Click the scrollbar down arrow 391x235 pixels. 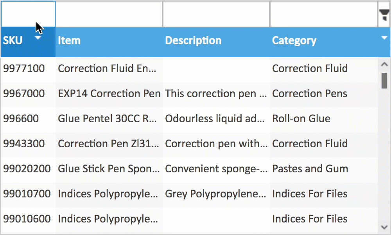pos(384,227)
